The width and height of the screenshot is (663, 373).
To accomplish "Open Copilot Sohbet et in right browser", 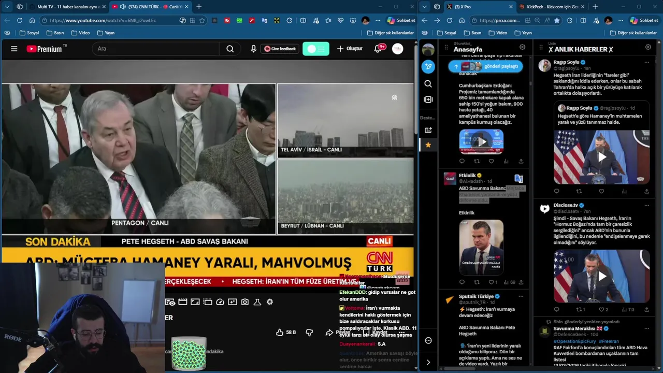I will click(x=644, y=20).
